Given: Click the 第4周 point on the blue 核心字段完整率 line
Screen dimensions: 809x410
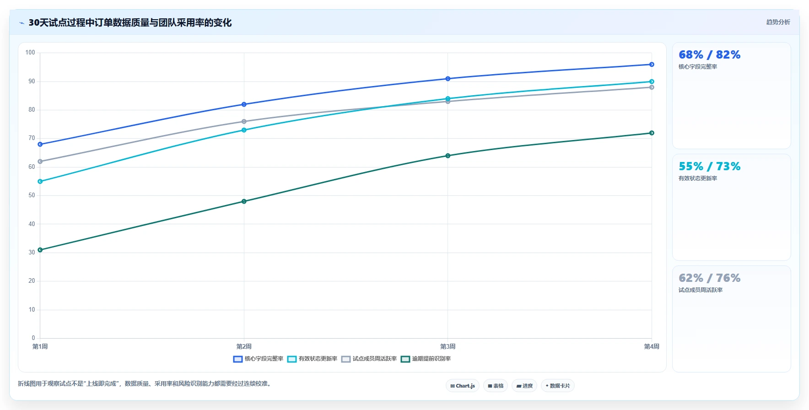Looking at the screenshot, I should [x=652, y=65].
